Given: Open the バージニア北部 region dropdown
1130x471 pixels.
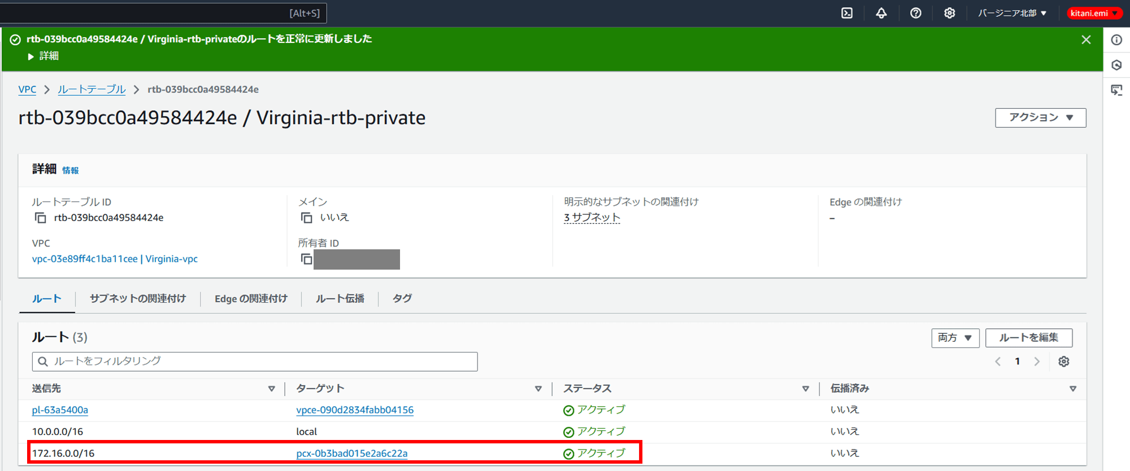Looking at the screenshot, I should [x=1012, y=13].
